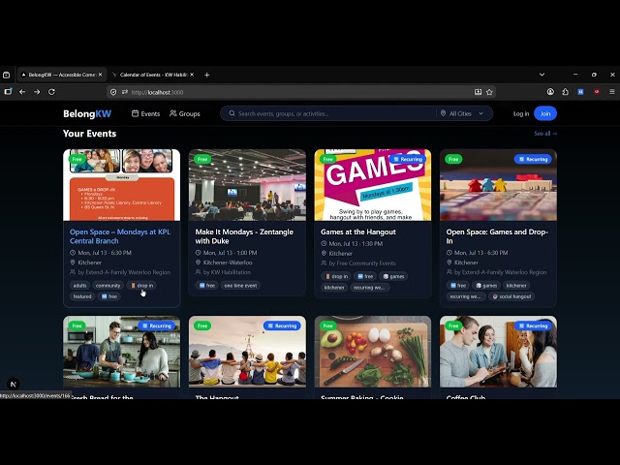Open the Events nav item
Image resolution: width=620 pixels, height=465 pixels.
pyautogui.click(x=146, y=113)
